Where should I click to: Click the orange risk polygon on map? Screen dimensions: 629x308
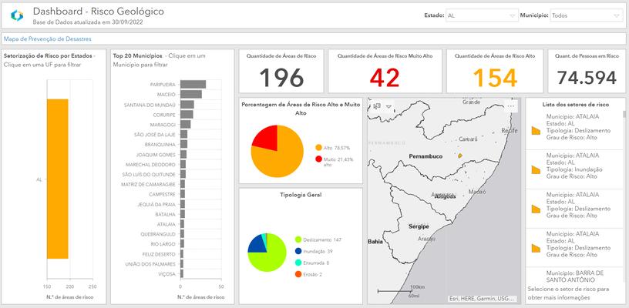[x=459, y=155]
